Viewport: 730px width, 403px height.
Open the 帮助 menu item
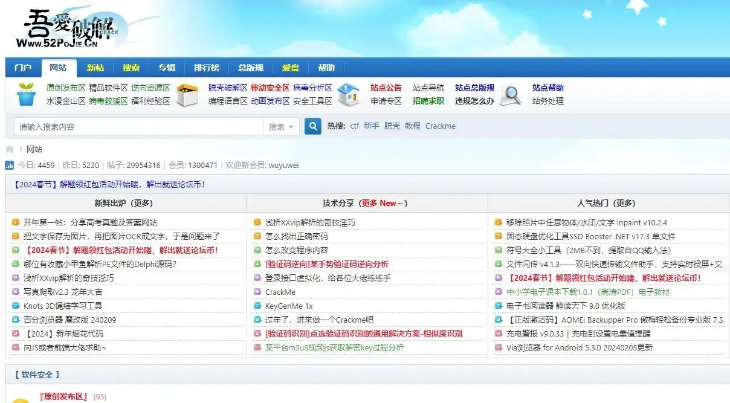[x=326, y=67]
